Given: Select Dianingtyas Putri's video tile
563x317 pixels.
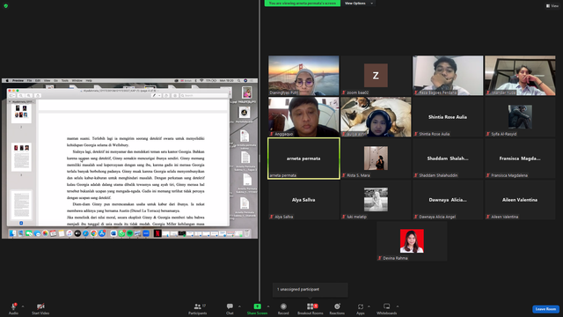Looking at the screenshot, I should (x=303, y=76).
